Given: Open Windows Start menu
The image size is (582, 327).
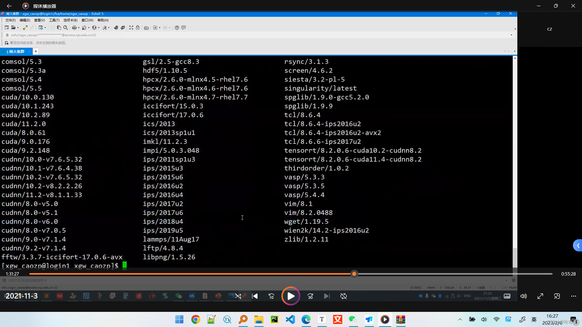Looking at the screenshot, I should click(x=179, y=319).
